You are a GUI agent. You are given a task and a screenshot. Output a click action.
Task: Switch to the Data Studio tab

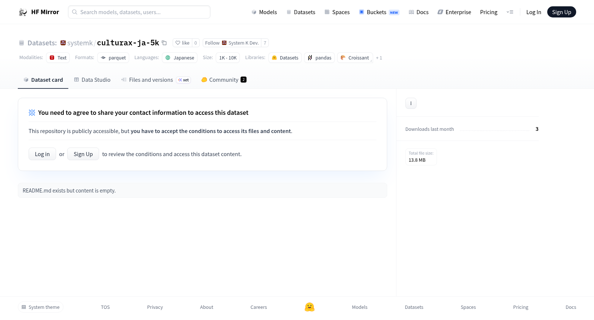[92, 80]
